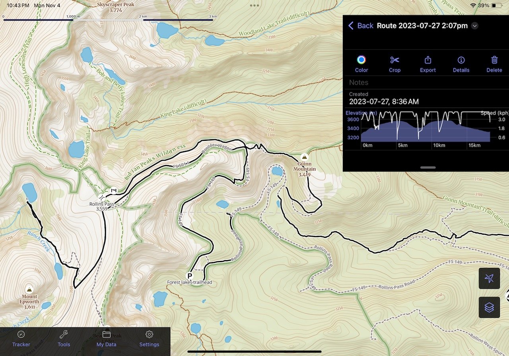Tap the elevation and speed chart
Viewport: 509px width, 356px height.
pos(426,129)
